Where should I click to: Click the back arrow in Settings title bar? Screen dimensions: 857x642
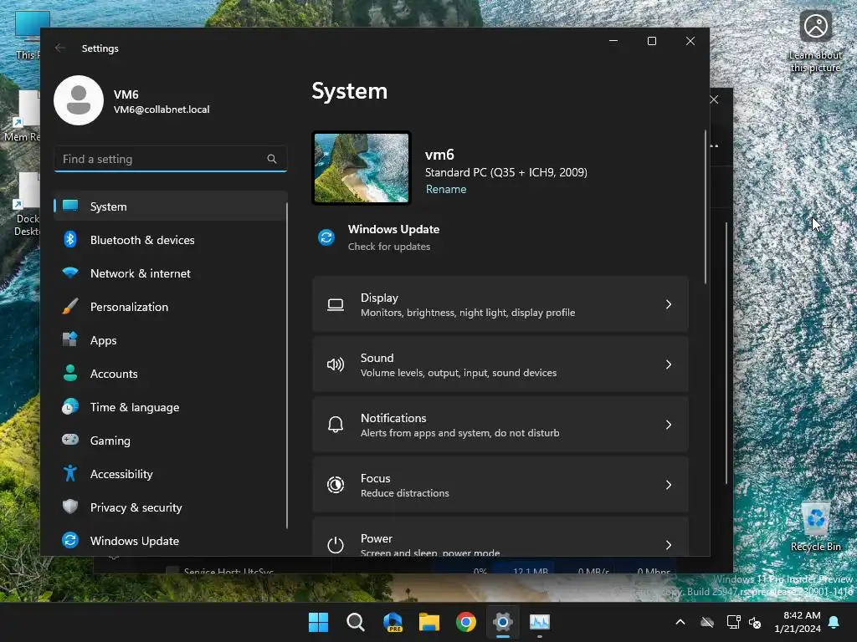60,48
